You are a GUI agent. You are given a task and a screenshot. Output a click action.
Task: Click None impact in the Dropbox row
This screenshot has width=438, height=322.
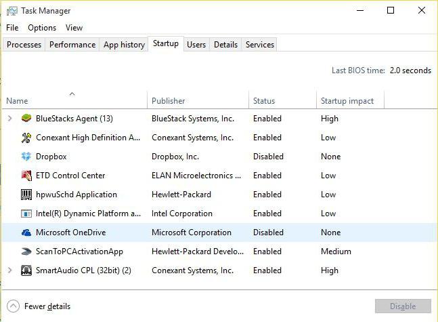tap(331, 157)
